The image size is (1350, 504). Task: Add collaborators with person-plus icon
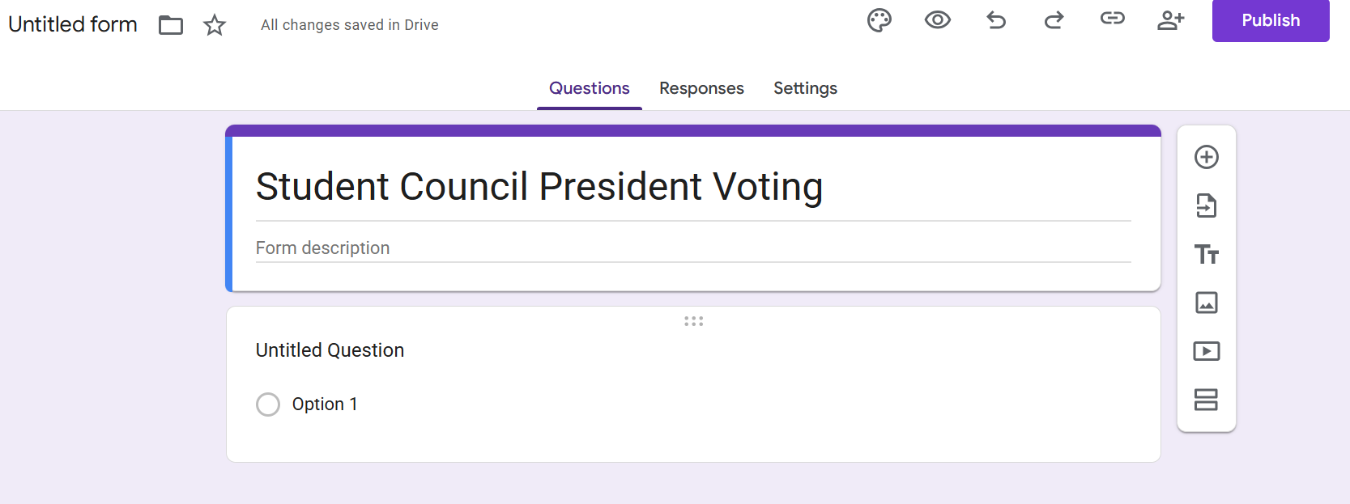click(1170, 20)
